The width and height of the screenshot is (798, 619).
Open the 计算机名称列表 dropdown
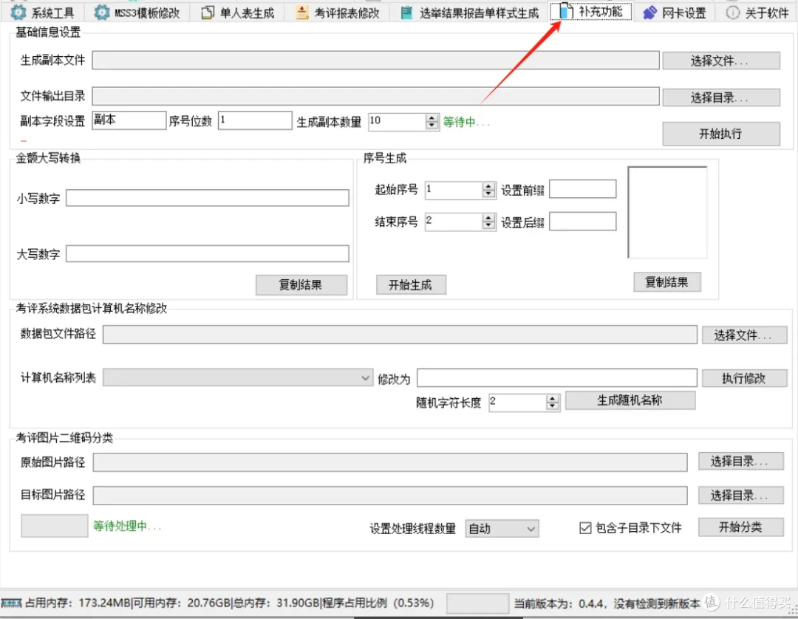[x=238, y=377]
